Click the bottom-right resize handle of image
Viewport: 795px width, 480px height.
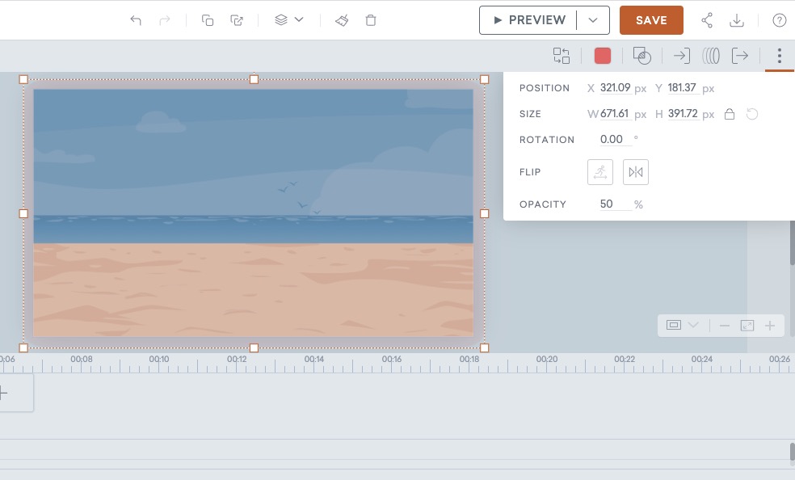point(484,347)
